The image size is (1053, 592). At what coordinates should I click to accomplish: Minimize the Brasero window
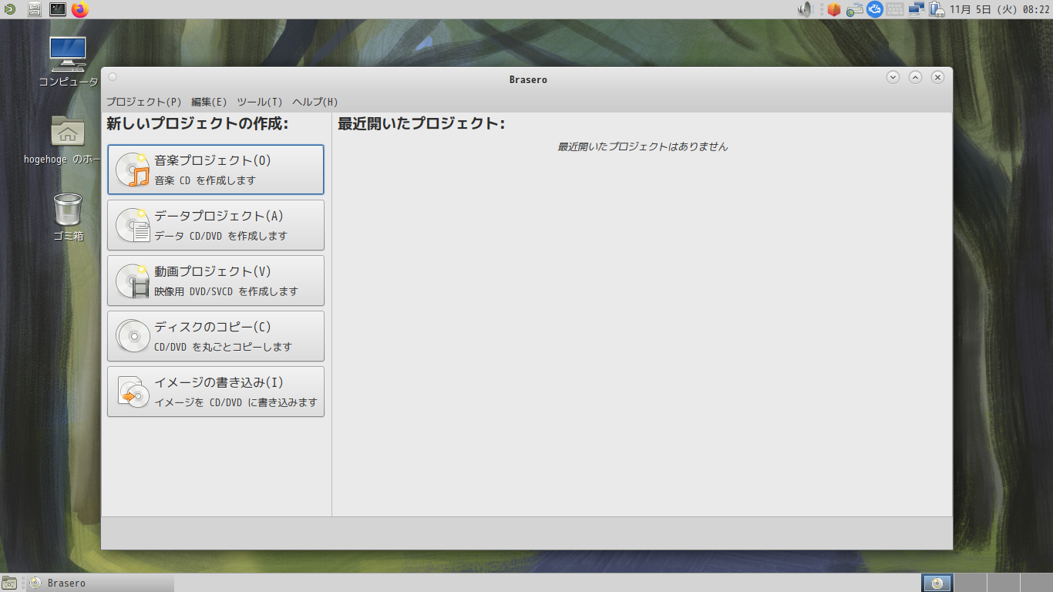[x=893, y=77]
